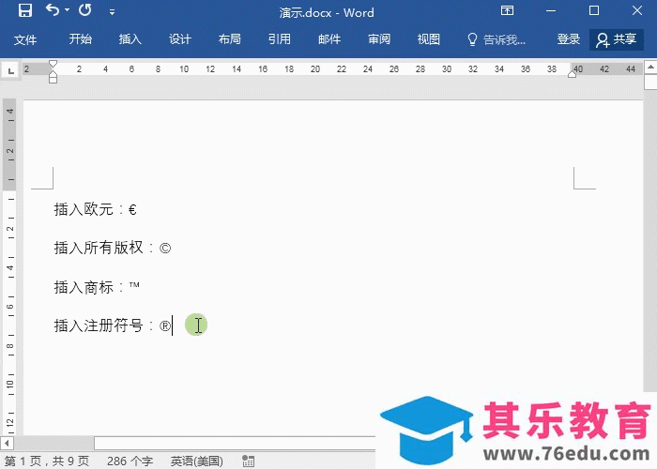Click the text 插入商标

(84, 287)
